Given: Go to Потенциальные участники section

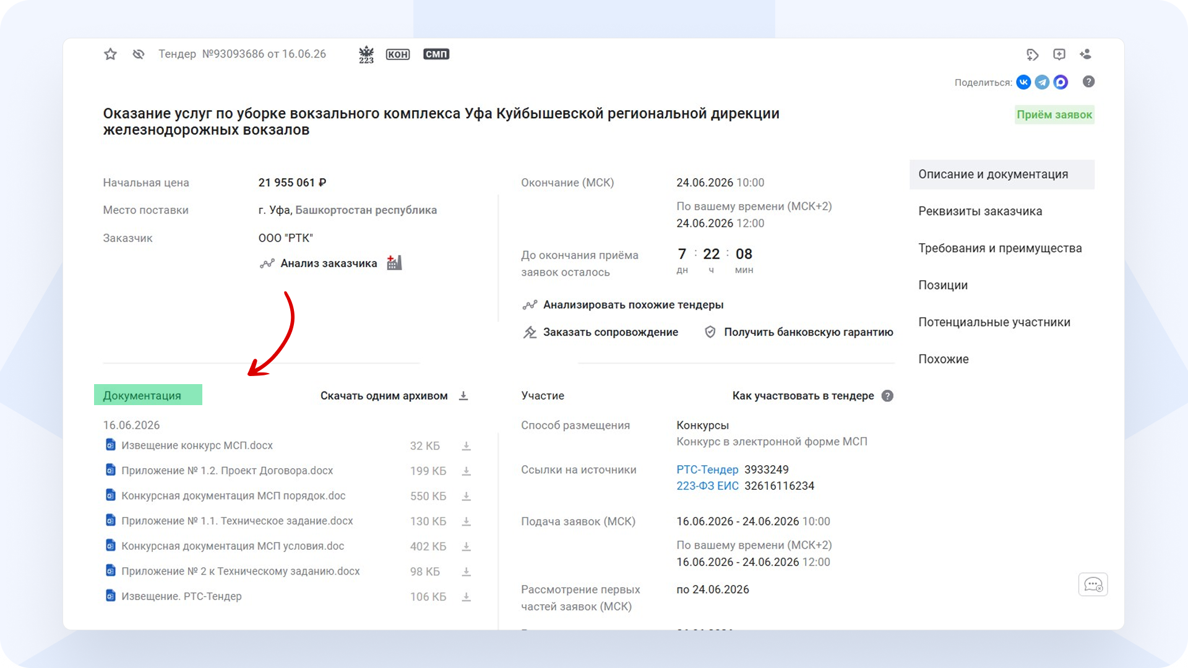Looking at the screenshot, I should point(994,322).
